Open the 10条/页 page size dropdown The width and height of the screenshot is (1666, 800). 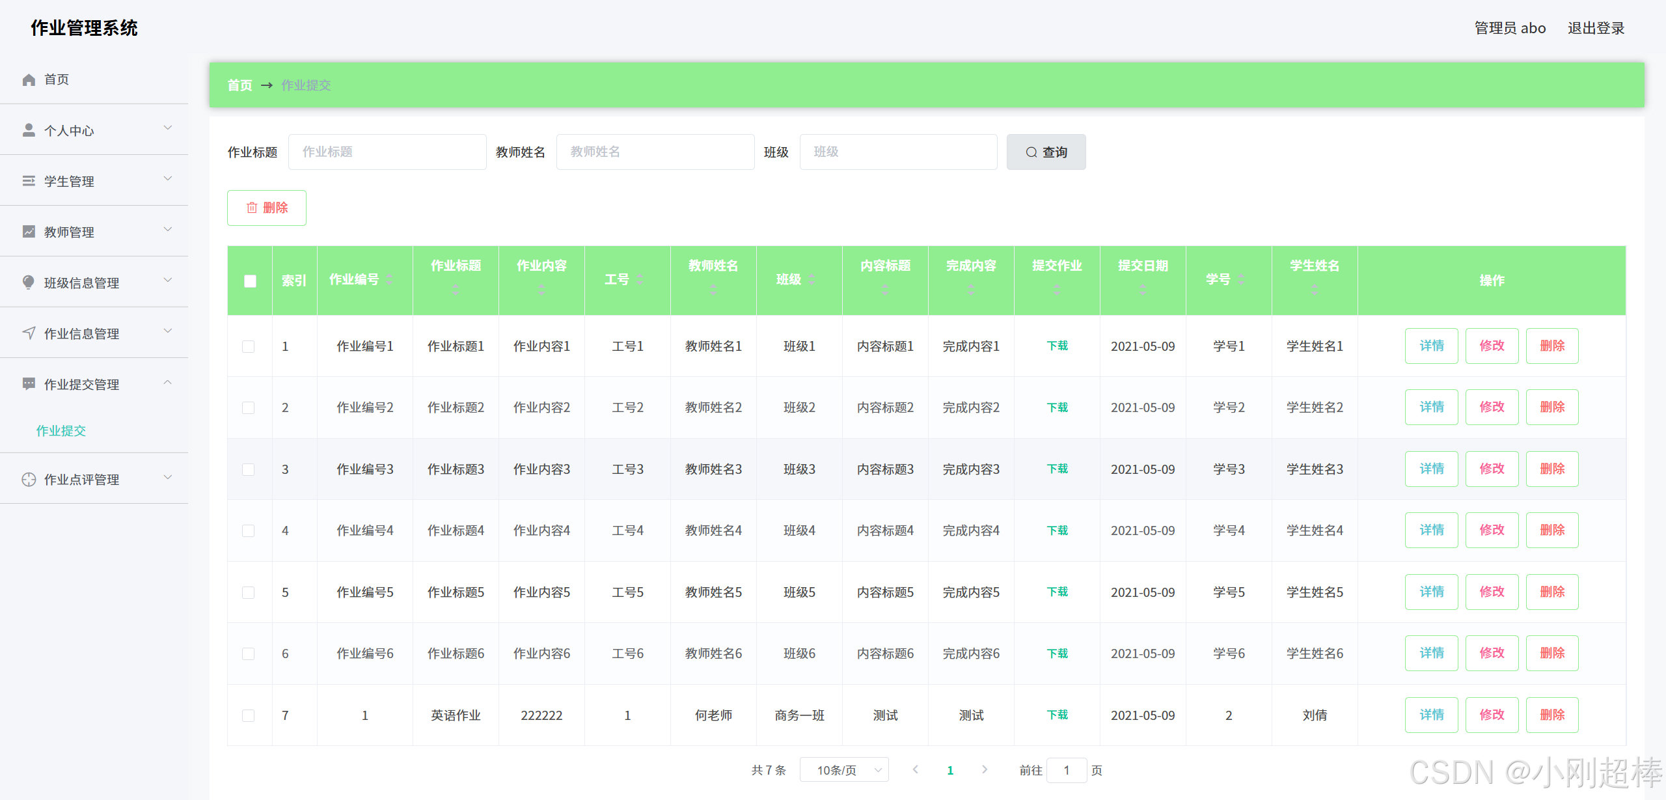coord(843,770)
